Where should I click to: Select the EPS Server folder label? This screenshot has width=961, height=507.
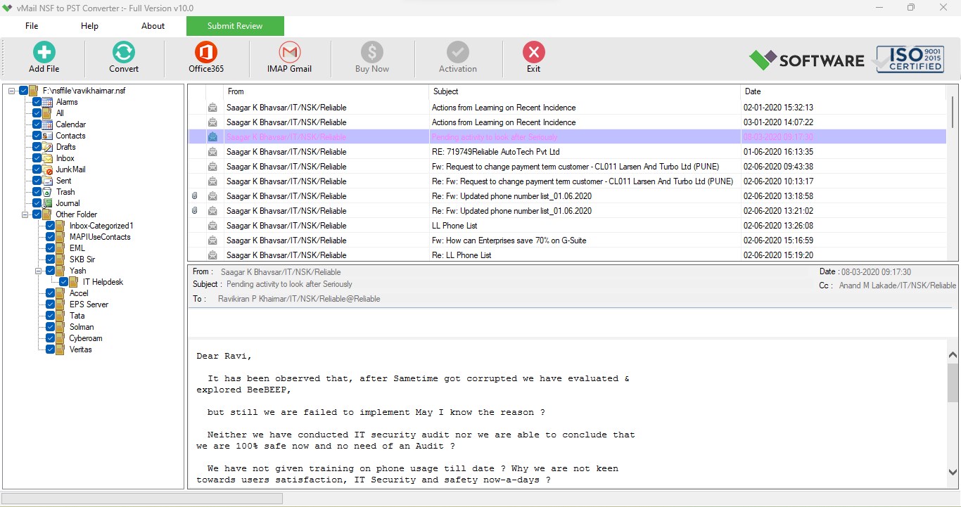(89, 304)
